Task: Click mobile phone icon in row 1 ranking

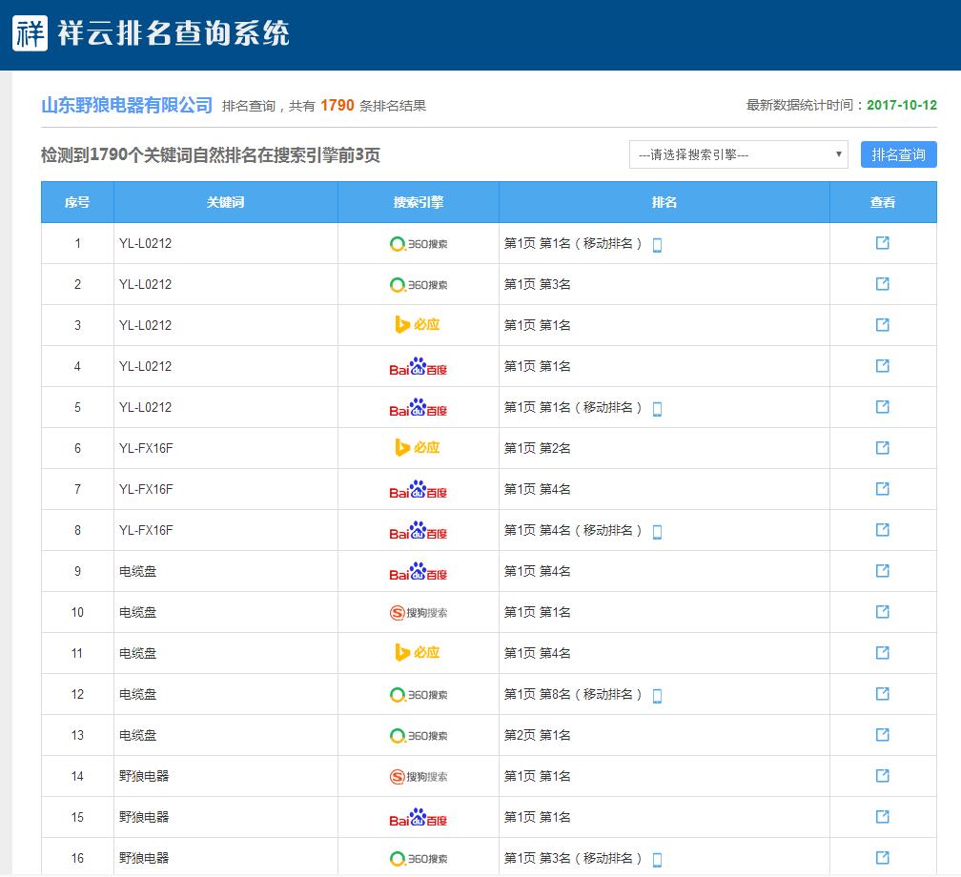Action: [x=657, y=245]
